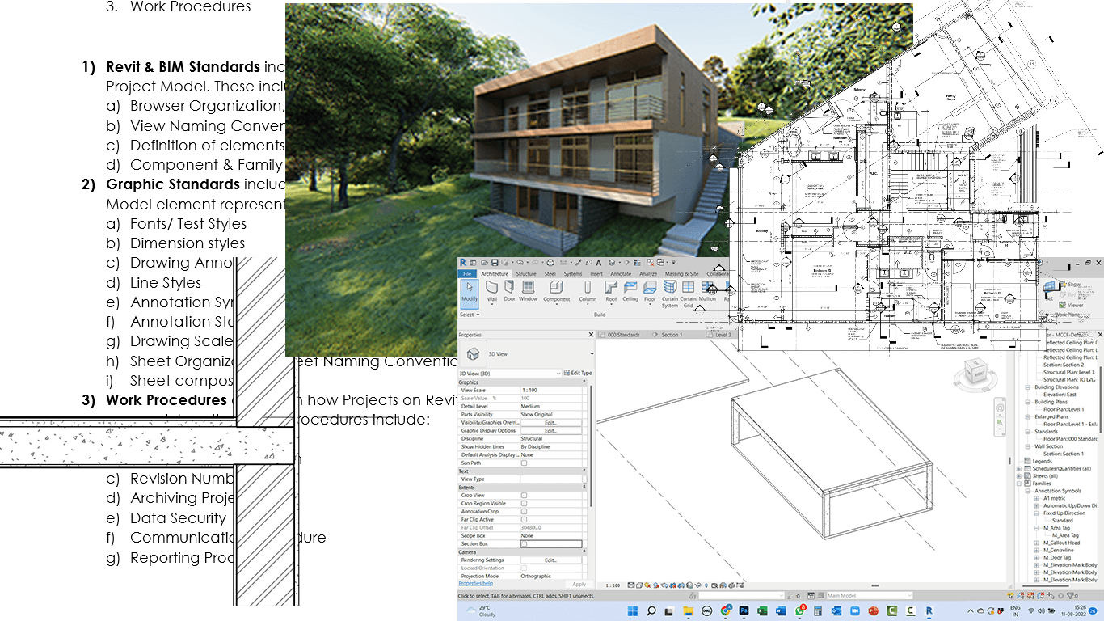The image size is (1104, 621).
Task: Select the Door tool in Build panel
Action: click(x=509, y=292)
